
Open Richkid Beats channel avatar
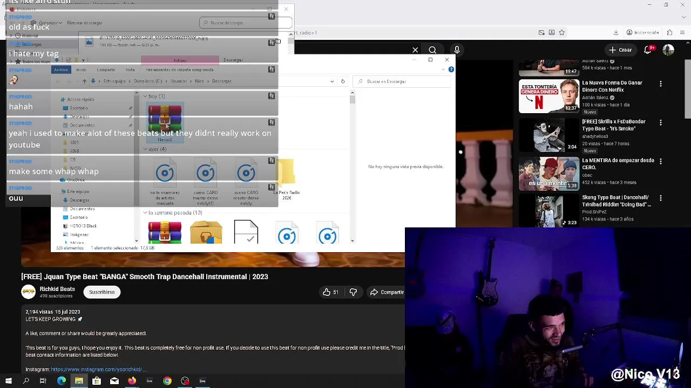(x=28, y=292)
